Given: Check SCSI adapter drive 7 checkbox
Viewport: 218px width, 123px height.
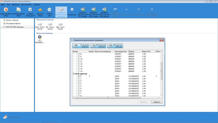Looking at the screenshot, I should 79,93.
